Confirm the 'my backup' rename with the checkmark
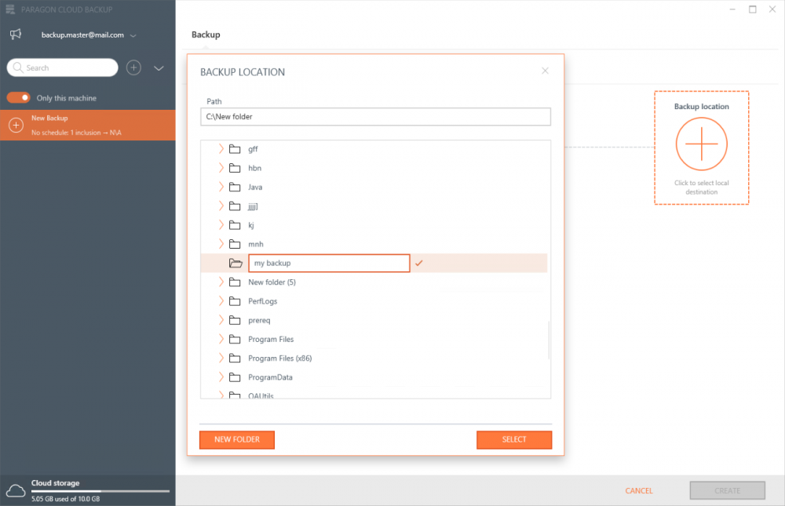The width and height of the screenshot is (785, 506). 418,263
